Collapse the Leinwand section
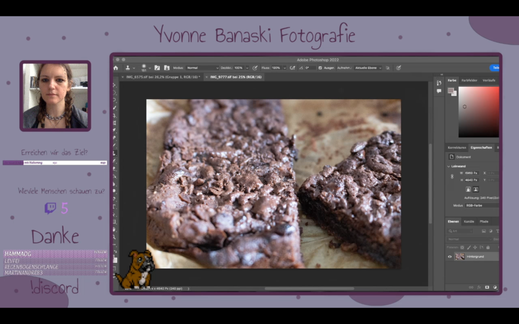519x324 pixels. click(x=449, y=166)
